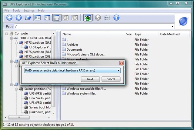
Task: Collapse the Computer root node
Action: click(x=7, y=34)
